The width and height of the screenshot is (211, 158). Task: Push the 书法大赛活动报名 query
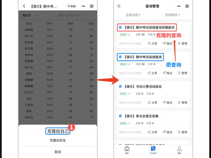coord(167,102)
